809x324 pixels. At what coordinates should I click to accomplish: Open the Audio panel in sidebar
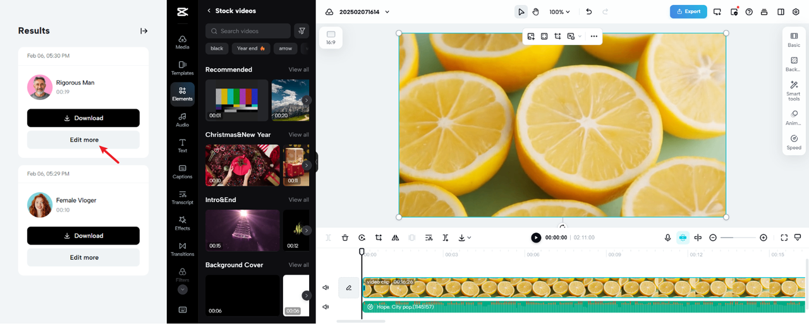(x=182, y=120)
